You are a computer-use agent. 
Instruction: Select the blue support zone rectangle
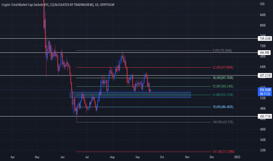tap(130, 95)
